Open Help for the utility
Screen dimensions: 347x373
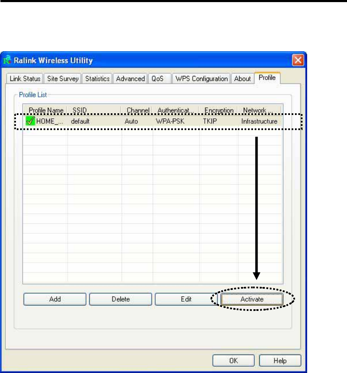point(280,361)
